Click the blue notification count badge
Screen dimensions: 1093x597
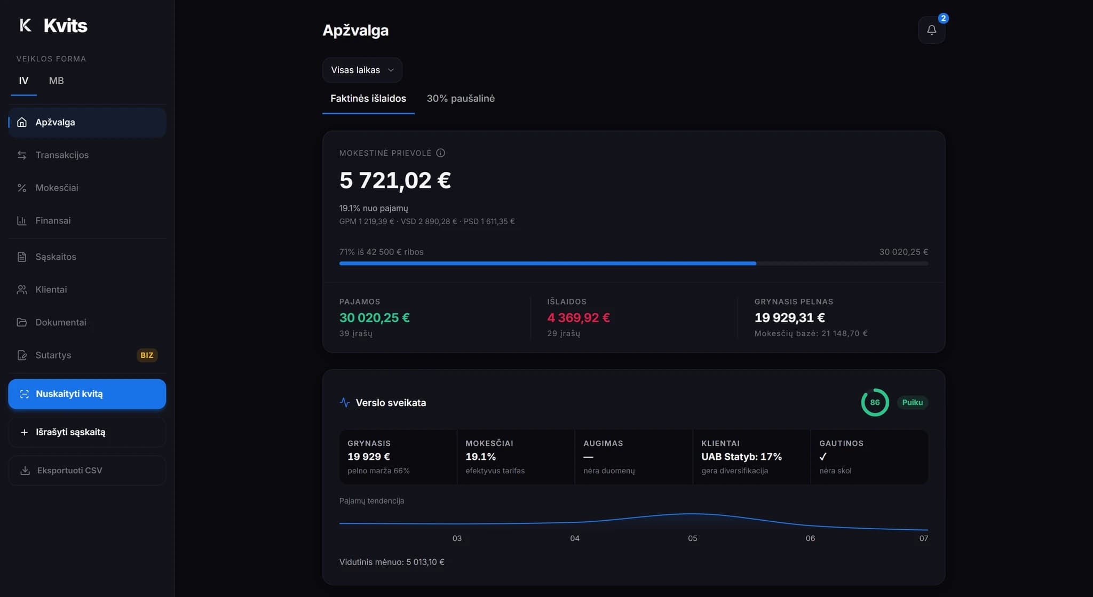point(943,18)
